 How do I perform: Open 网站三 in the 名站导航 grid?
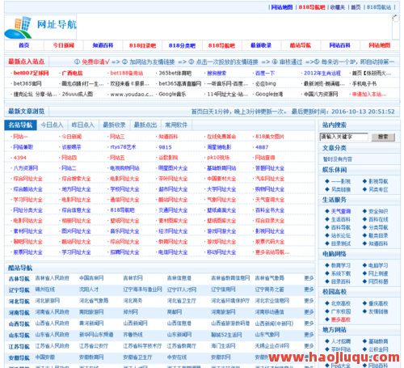click(x=117, y=137)
